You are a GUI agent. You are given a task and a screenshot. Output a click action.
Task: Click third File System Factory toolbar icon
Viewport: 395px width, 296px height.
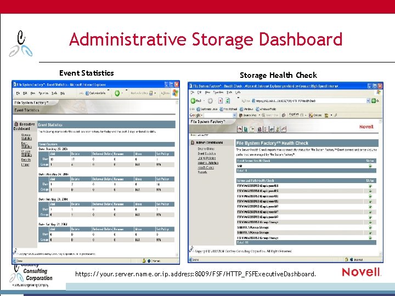(252, 129)
